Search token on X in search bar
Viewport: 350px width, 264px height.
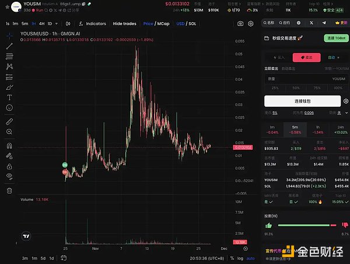[x=311, y=23]
